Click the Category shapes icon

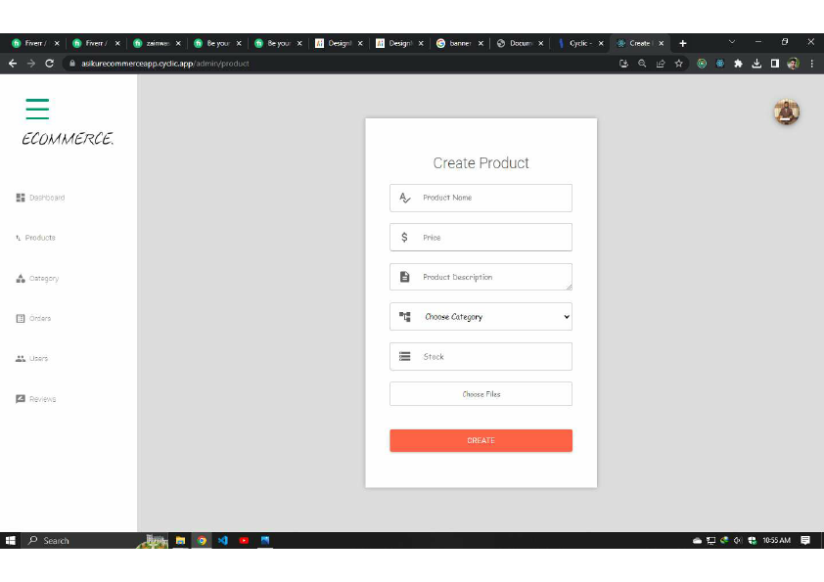pyautogui.click(x=21, y=279)
